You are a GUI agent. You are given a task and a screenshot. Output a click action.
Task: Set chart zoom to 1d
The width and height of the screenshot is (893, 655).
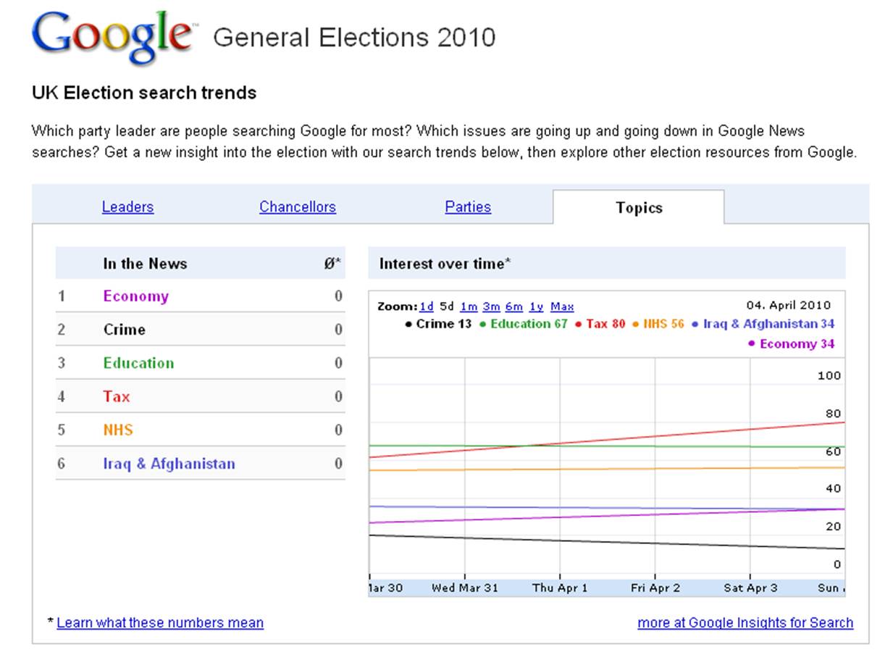coord(427,306)
